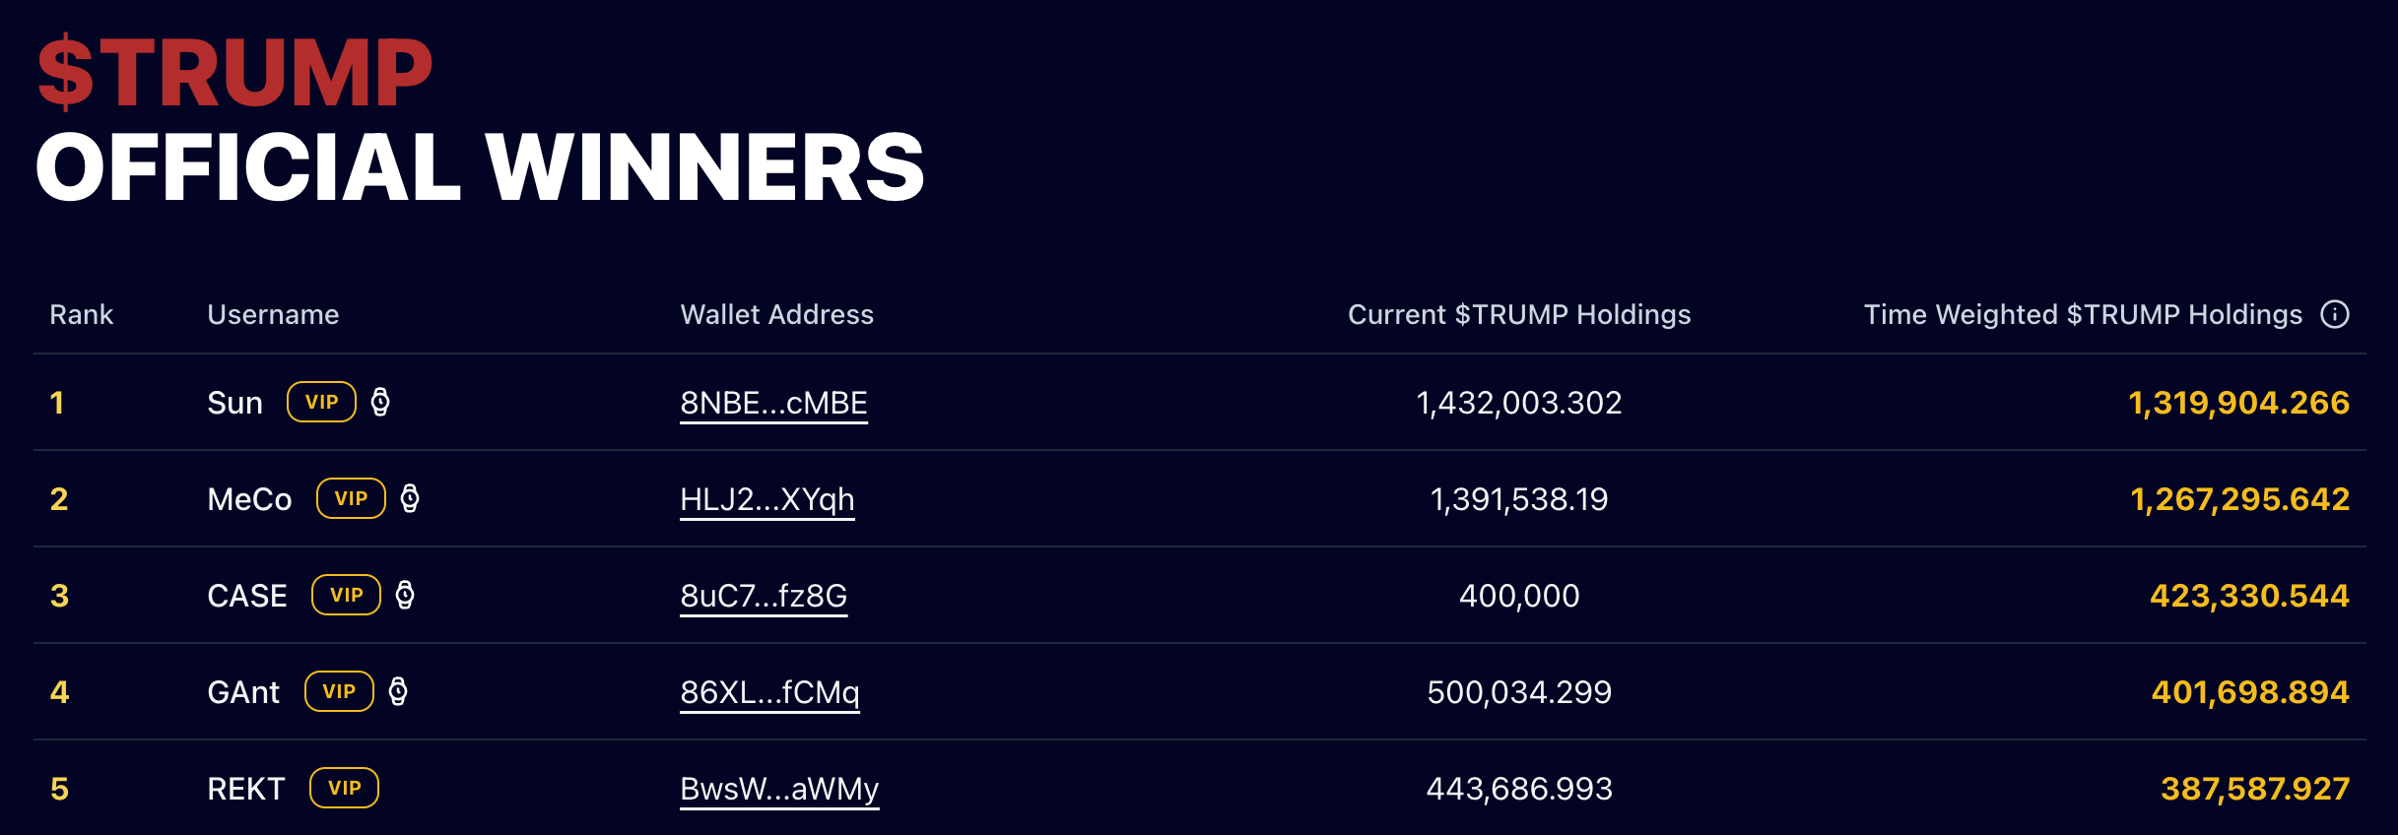Open wallet address BwsW...aWMy

pyautogui.click(x=778, y=789)
